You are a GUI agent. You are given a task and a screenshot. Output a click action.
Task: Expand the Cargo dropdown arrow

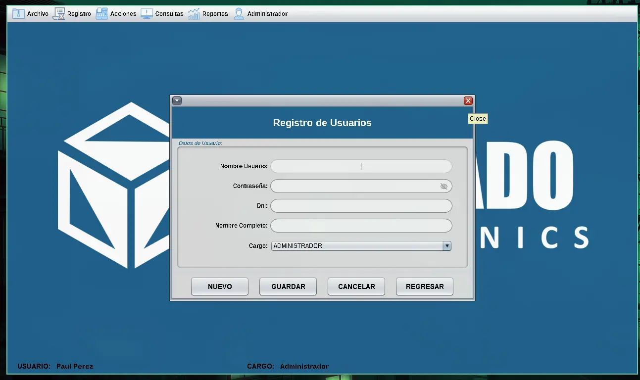[x=447, y=246]
